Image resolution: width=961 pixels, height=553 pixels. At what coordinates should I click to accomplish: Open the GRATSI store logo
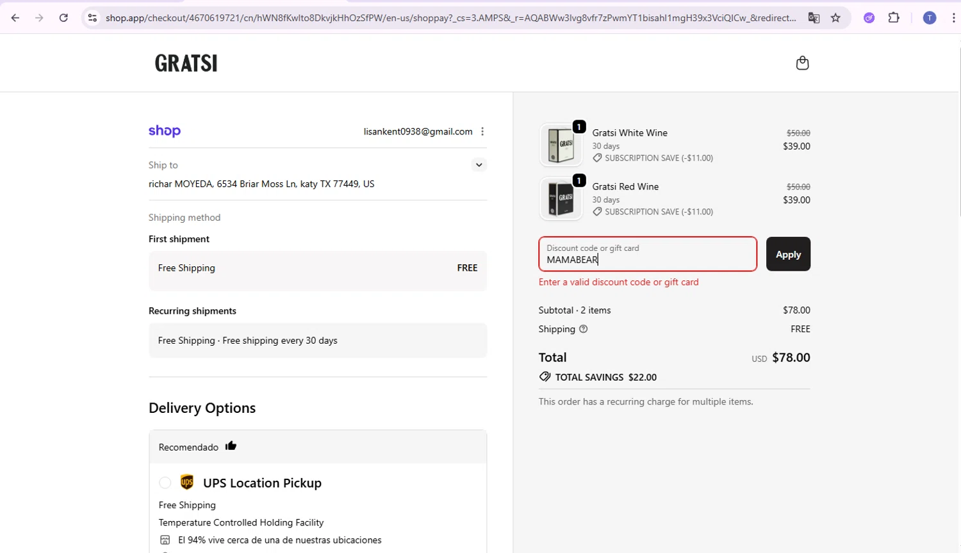click(186, 63)
